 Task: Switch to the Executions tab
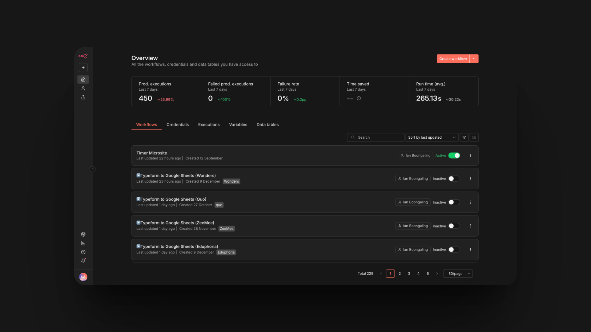[209, 124]
